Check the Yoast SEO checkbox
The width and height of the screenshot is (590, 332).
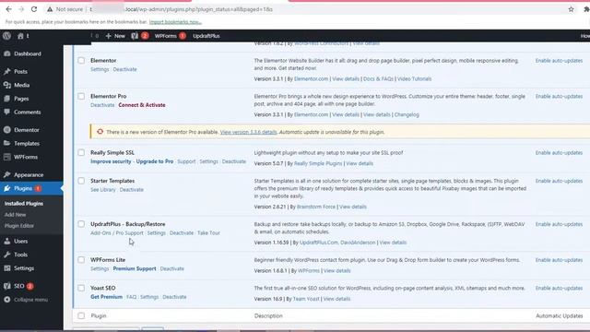81,288
